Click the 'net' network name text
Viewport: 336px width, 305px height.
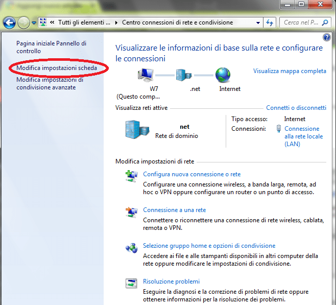coord(184,127)
